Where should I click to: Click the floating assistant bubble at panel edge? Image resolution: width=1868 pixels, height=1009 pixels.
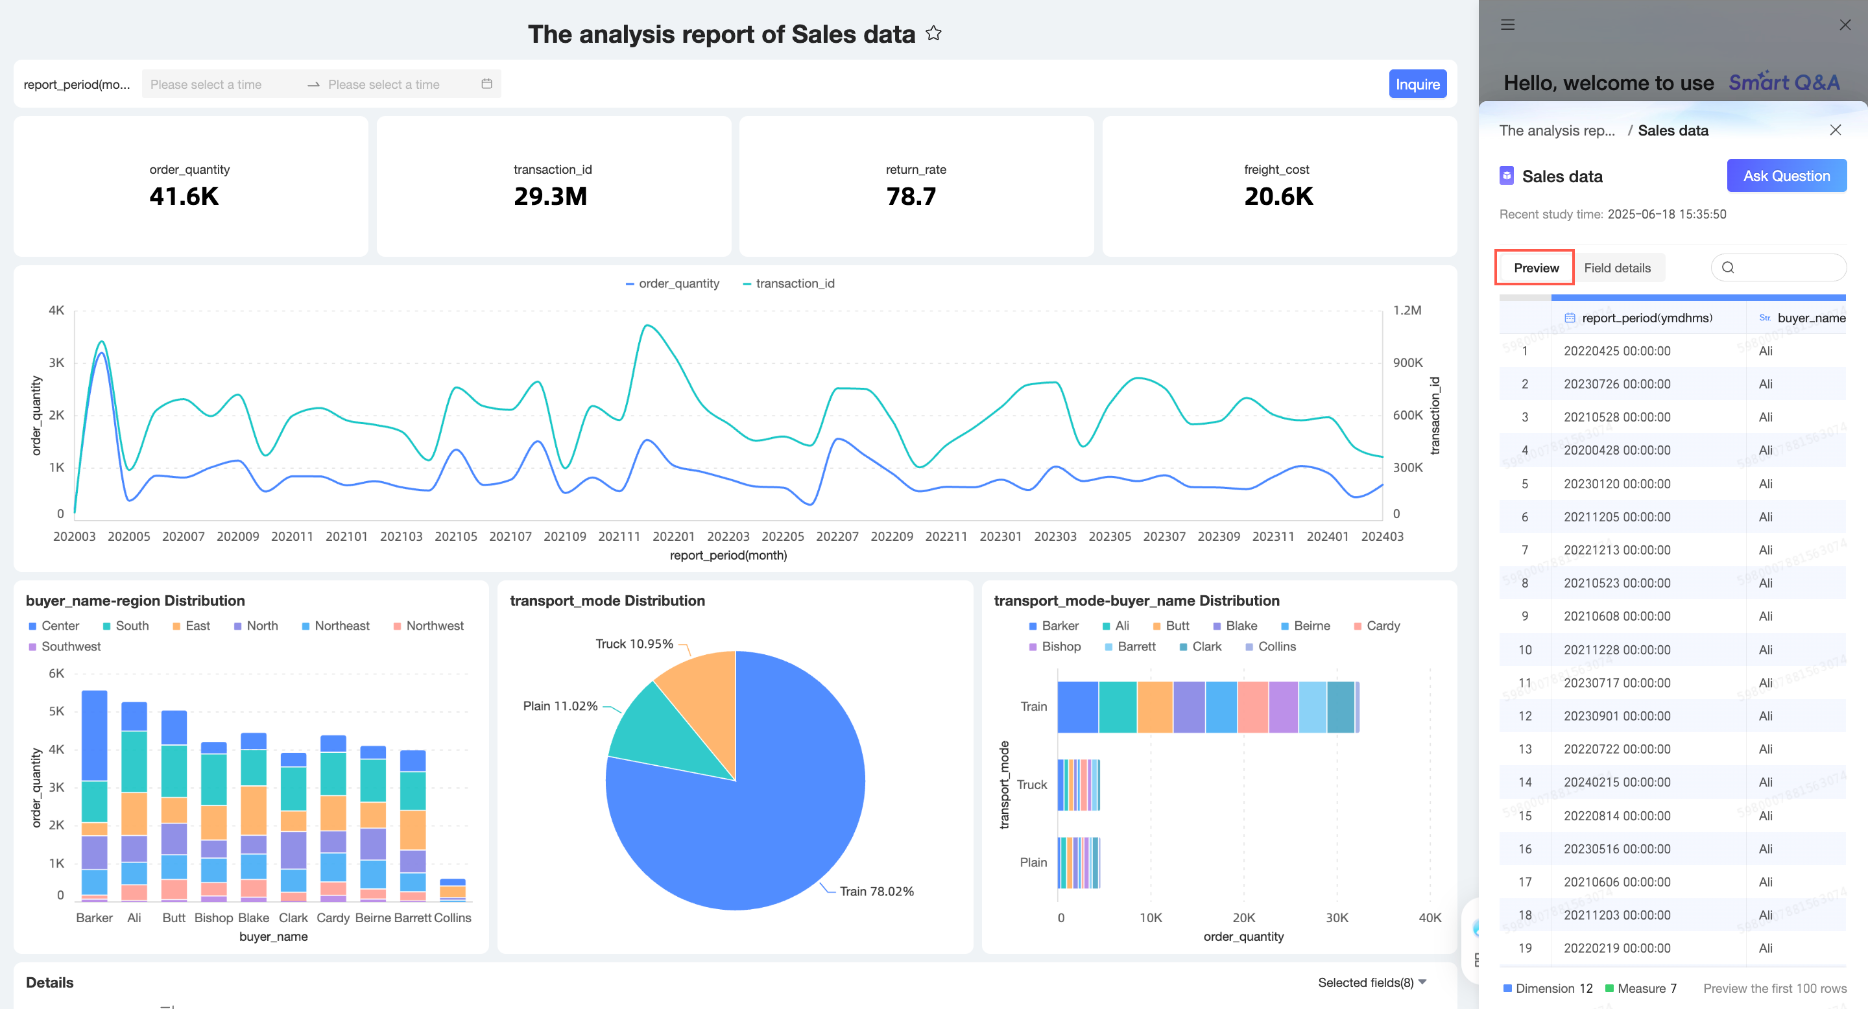coord(1476,928)
